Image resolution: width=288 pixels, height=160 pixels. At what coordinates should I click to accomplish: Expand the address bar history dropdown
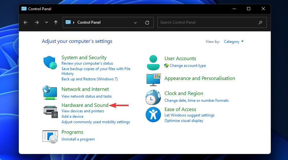[135, 22]
